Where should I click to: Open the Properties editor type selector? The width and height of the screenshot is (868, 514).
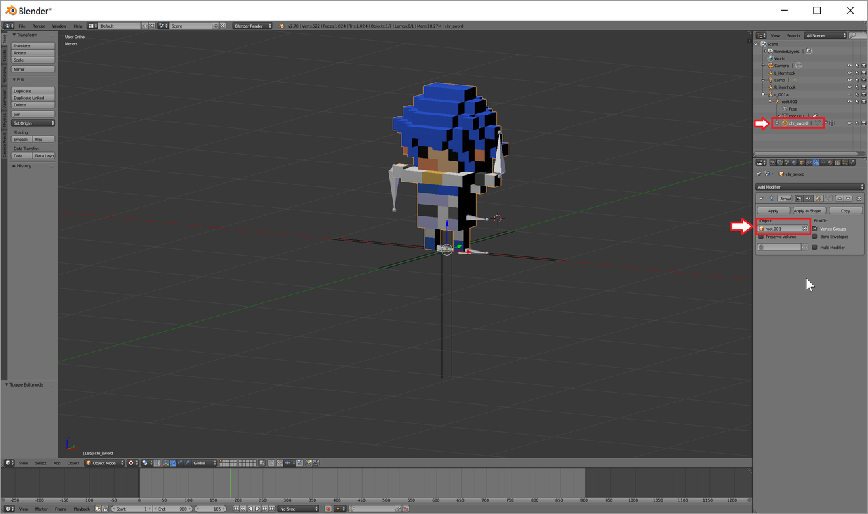tap(762, 163)
